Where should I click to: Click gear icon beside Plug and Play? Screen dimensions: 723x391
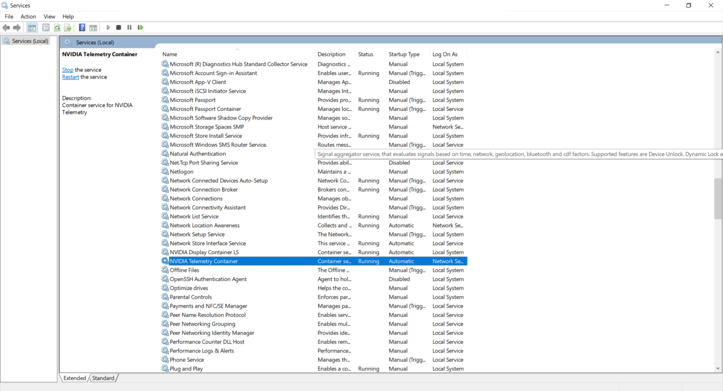[165, 369]
